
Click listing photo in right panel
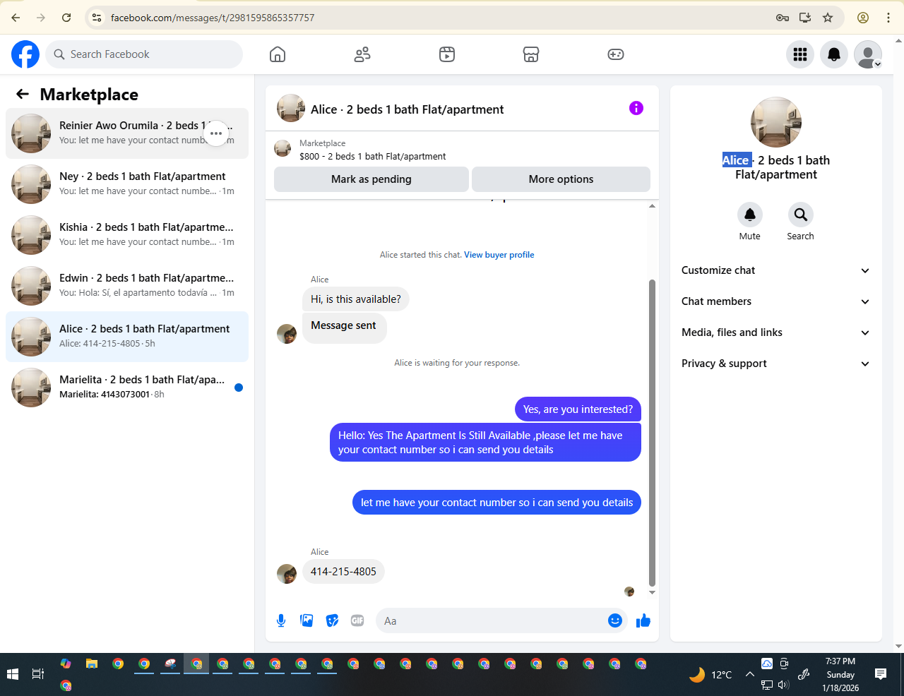(x=776, y=122)
